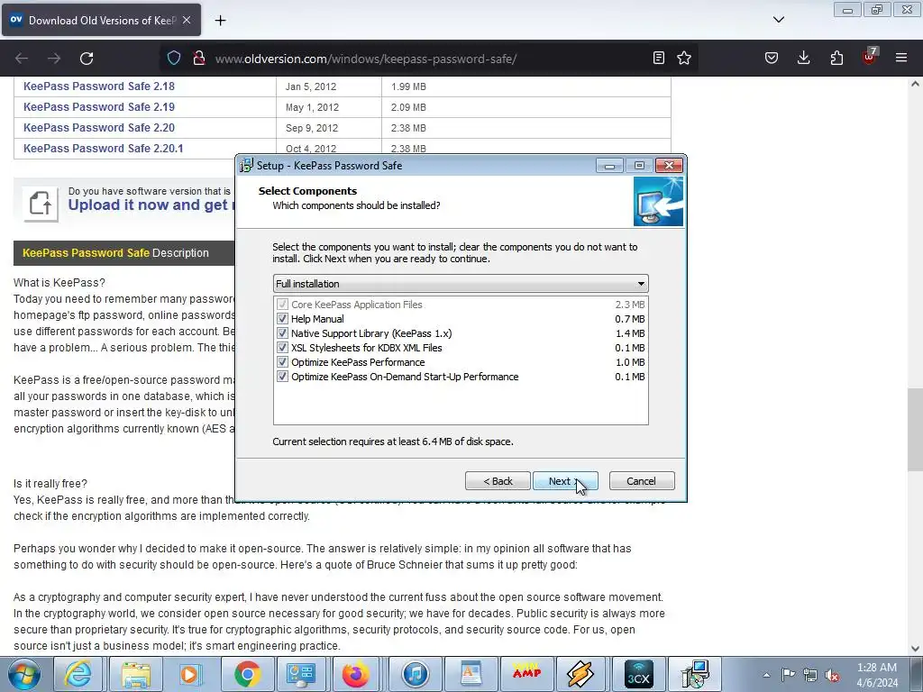Open a new browser tab
Viewport: 923px width, 692px height.
(220, 21)
